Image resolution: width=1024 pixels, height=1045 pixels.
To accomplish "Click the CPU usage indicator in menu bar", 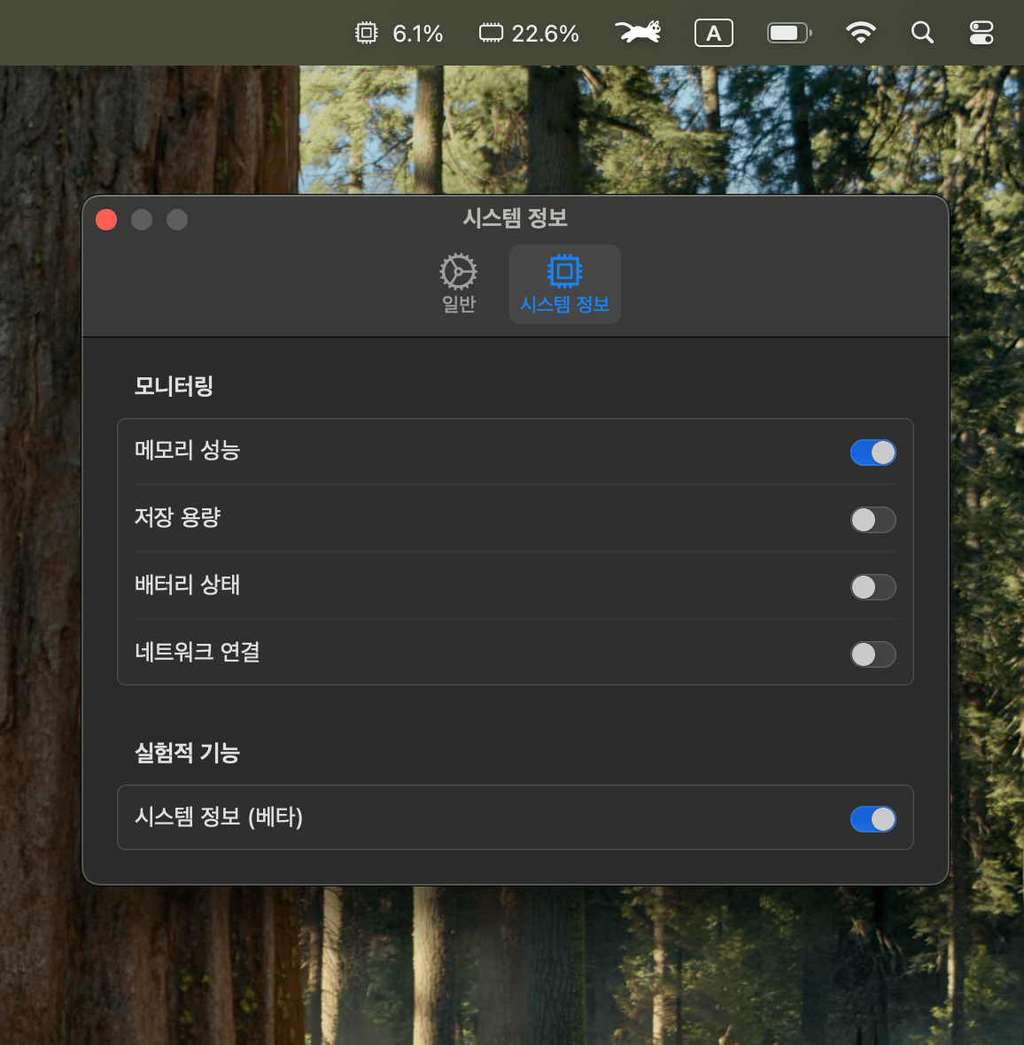I will (399, 34).
